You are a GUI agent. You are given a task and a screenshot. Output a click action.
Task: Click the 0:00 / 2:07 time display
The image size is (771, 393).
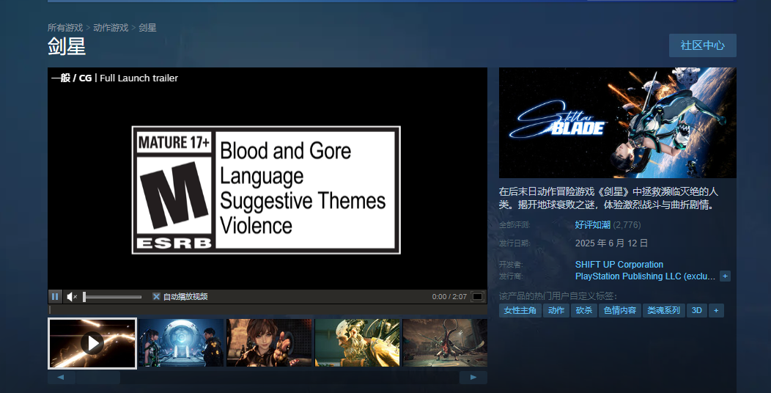coord(449,297)
